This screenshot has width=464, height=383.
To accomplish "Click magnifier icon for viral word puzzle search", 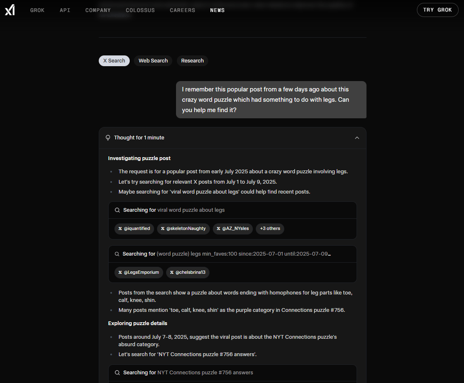I will pos(117,210).
